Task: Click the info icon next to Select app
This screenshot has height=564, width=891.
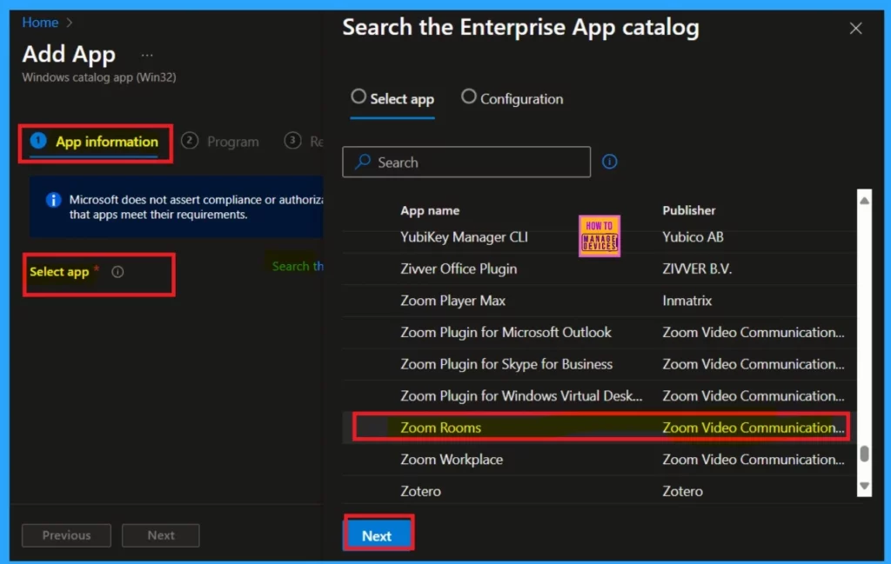Action: pyautogui.click(x=117, y=272)
